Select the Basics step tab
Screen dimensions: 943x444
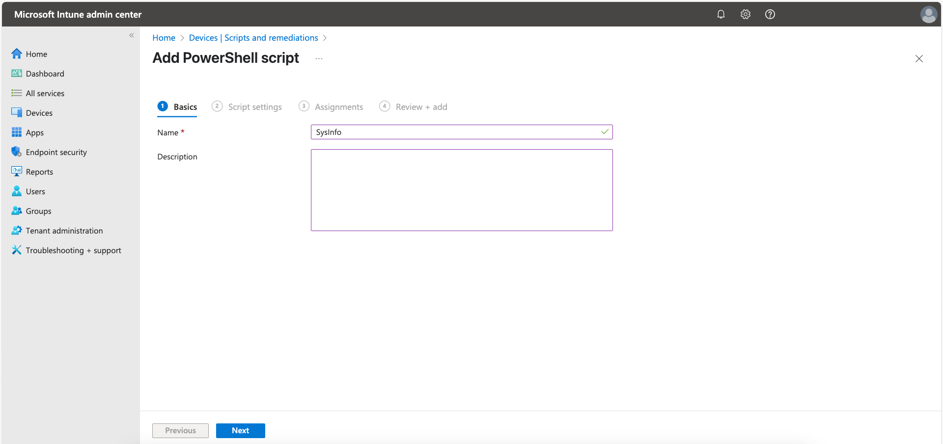(x=177, y=107)
